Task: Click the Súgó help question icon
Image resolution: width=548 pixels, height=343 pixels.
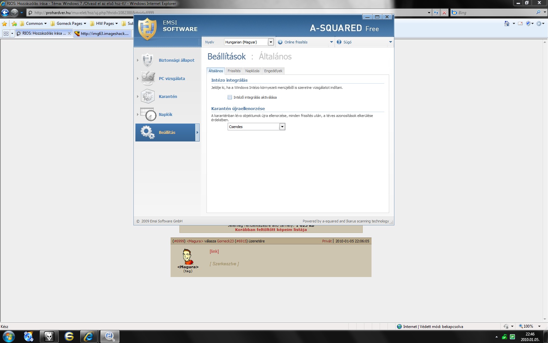Action: [x=339, y=42]
